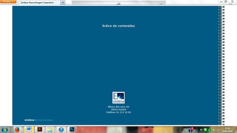This screenshot has width=237, height=133.
Task: Click the green checkmark tray icon
Action: pos(210,130)
